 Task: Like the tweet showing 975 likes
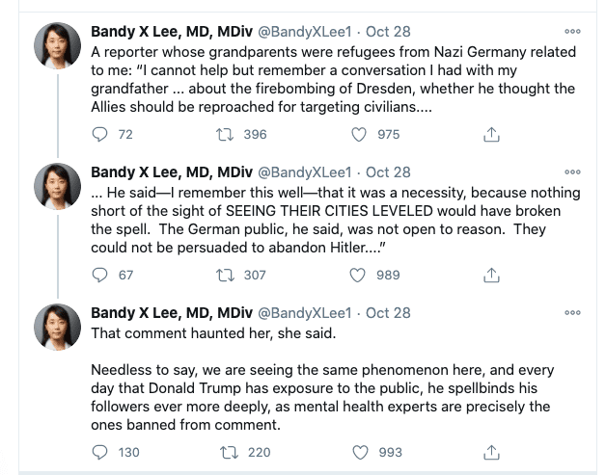coord(359,134)
